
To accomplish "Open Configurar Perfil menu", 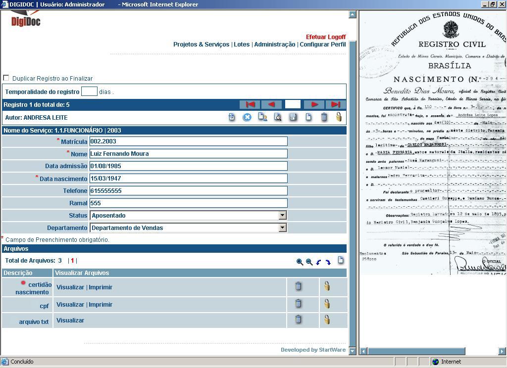I will pyautogui.click(x=323, y=44).
